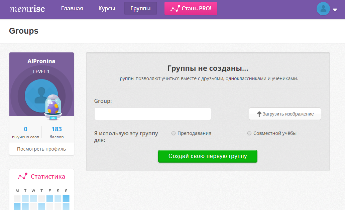Screen dimensions: 345x210
Task: Open the Главная menu item
Action: coord(72,9)
